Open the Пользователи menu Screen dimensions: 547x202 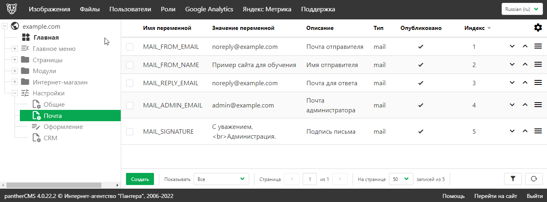(130, 9)
